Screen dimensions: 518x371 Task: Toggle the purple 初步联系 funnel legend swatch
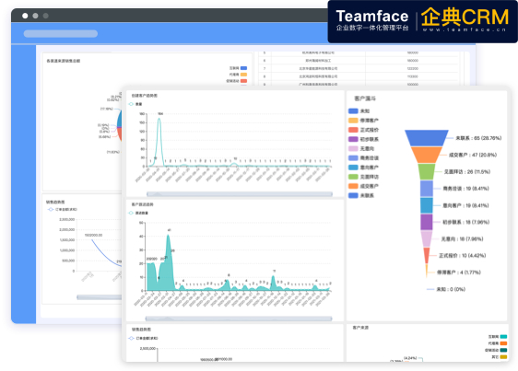coord(353,139)
